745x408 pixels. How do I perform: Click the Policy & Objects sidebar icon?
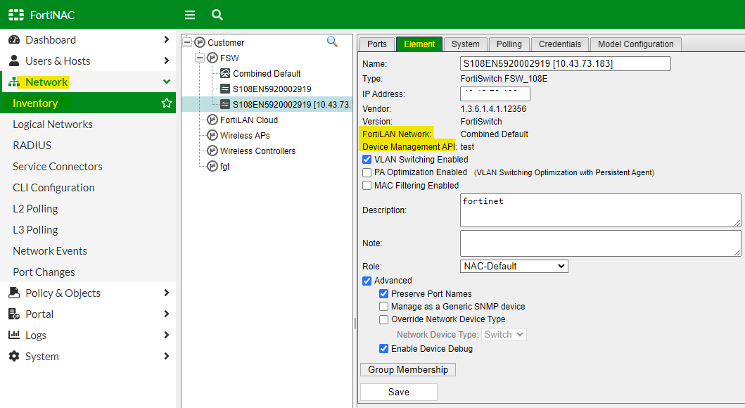tap(15, 293)
